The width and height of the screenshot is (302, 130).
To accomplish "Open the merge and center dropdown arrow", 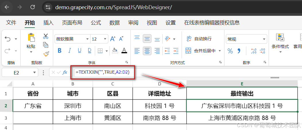I will pyautogui.click(x=220, y=51).
